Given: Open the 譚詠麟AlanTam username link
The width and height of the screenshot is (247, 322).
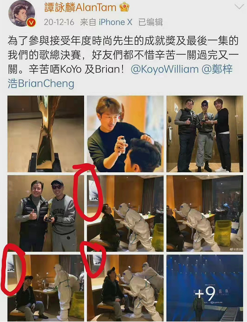Looking at the screenshot, I should [80, 8].
